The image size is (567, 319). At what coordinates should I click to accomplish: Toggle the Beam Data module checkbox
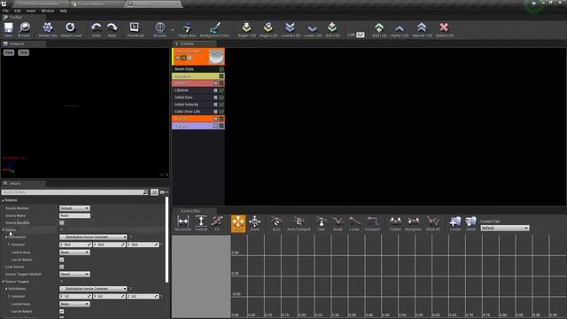pos(221,69)
